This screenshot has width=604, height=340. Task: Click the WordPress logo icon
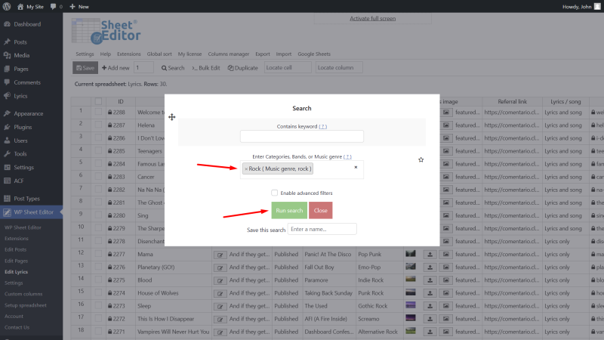[7, 7]
